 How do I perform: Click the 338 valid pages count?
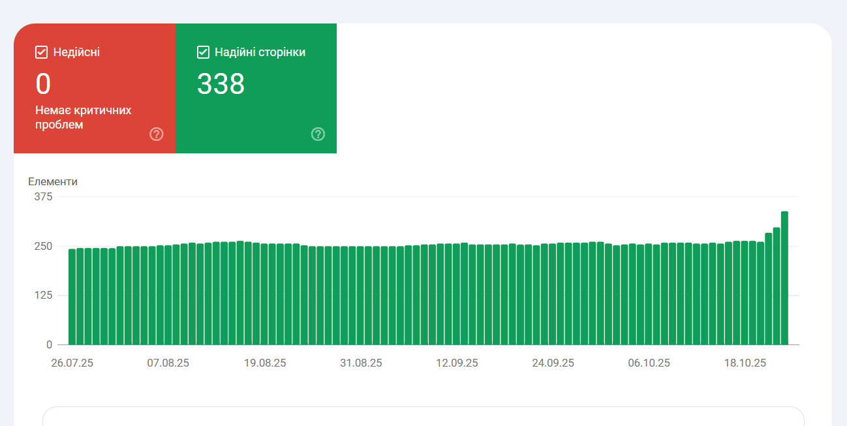(221, 84)
